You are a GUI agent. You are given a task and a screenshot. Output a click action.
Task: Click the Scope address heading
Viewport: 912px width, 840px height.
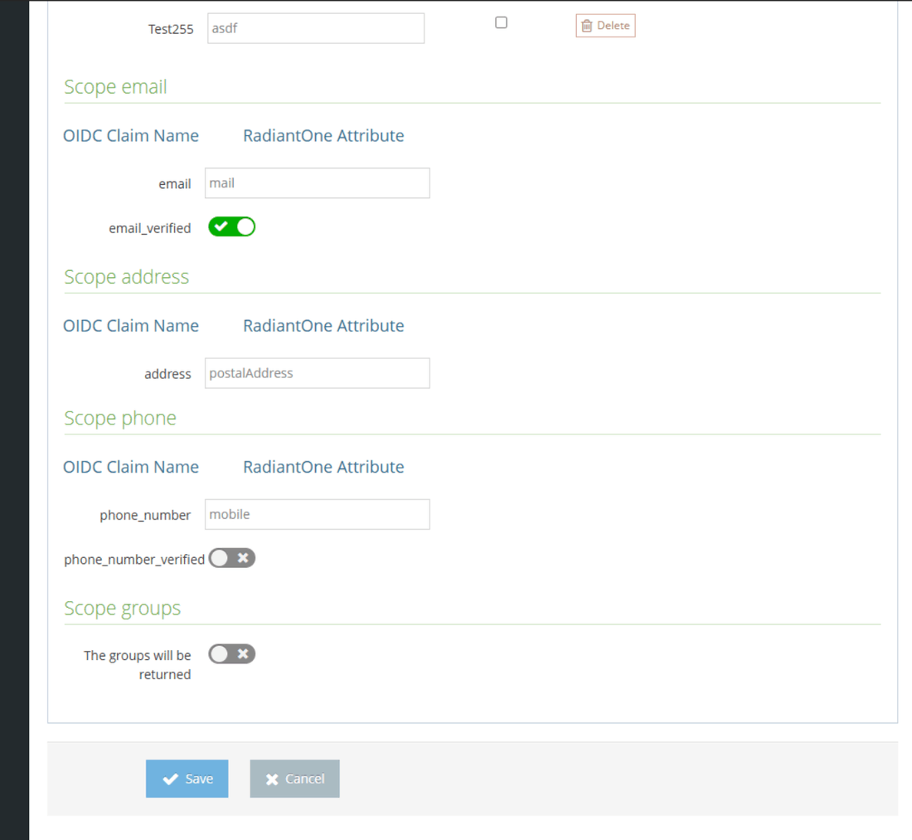point(127,277)
